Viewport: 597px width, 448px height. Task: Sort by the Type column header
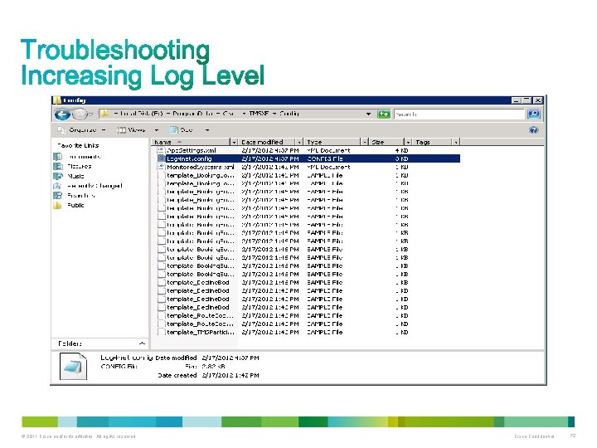(332, 142)
